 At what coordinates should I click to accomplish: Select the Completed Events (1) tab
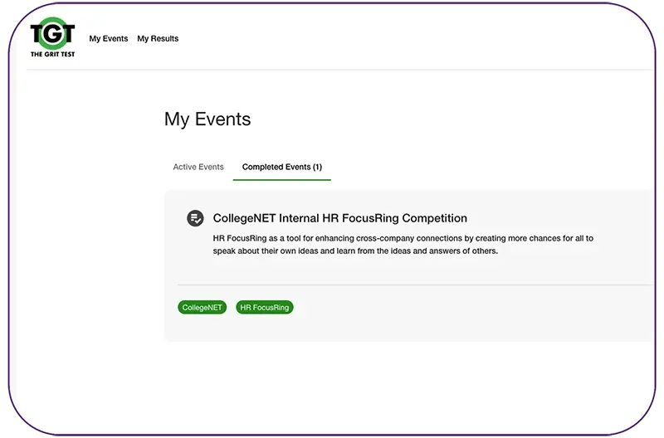point(282,168)
